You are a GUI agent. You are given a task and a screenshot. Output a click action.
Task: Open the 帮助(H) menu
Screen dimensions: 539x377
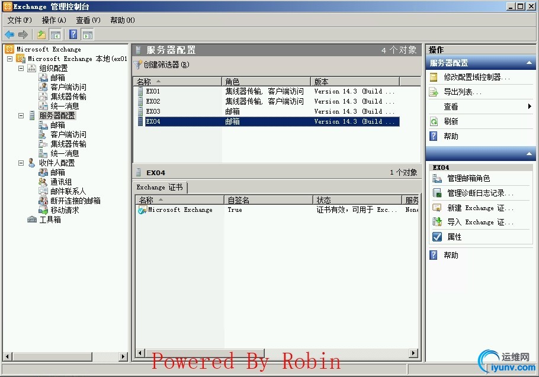click(x=123, y=20)
